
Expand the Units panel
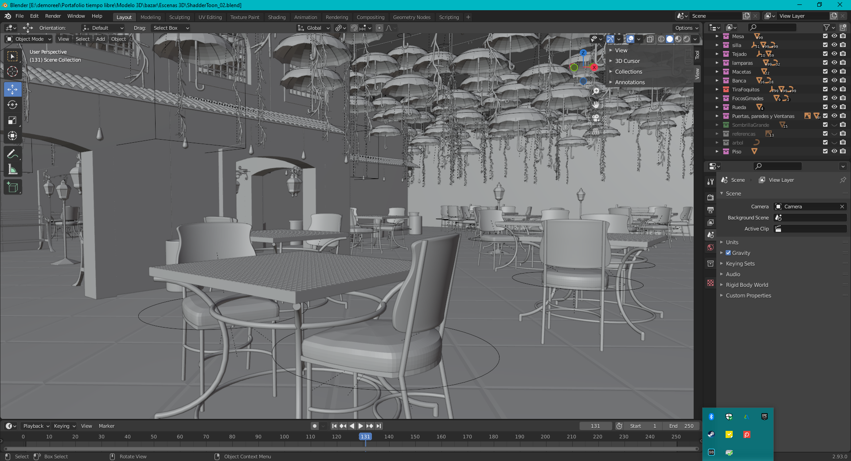click(732, 242)
